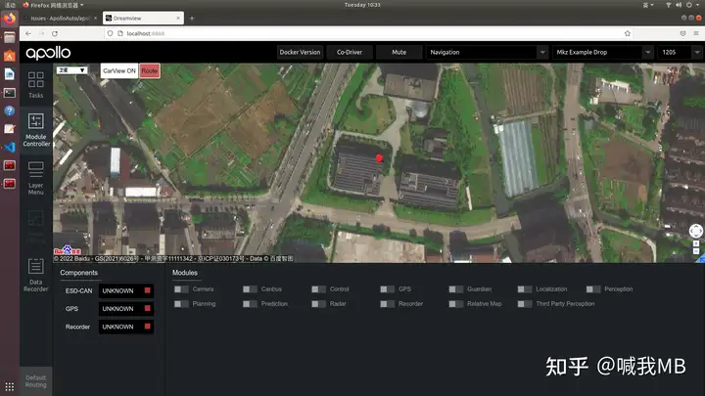Screen dimensions: 705x396
Task: Launch Firefox from the Ubuntu dock
Action: click(x=10, y=19)
